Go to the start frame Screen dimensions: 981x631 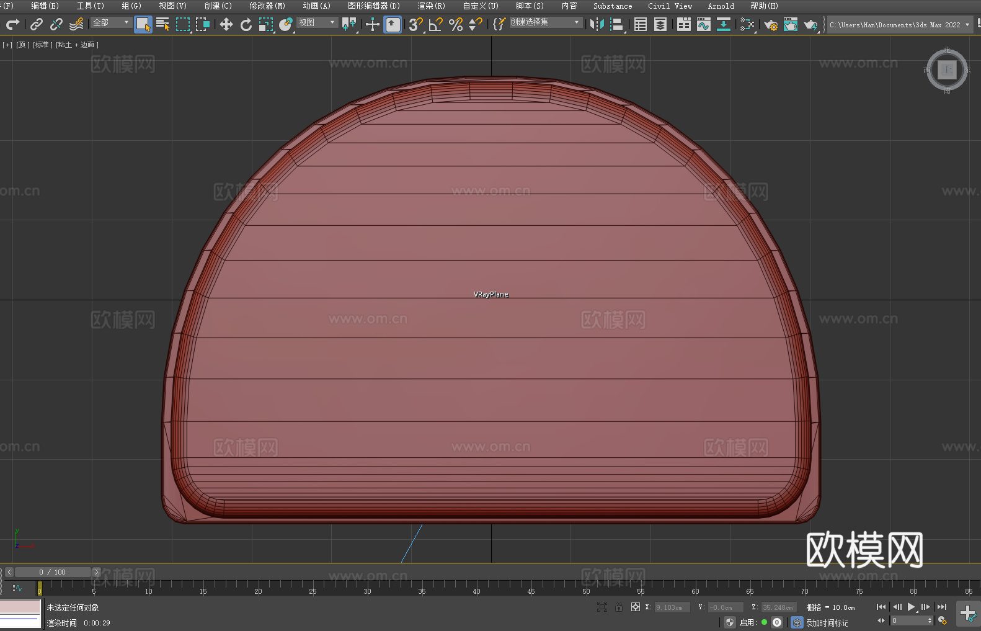[x=881, y=607]
